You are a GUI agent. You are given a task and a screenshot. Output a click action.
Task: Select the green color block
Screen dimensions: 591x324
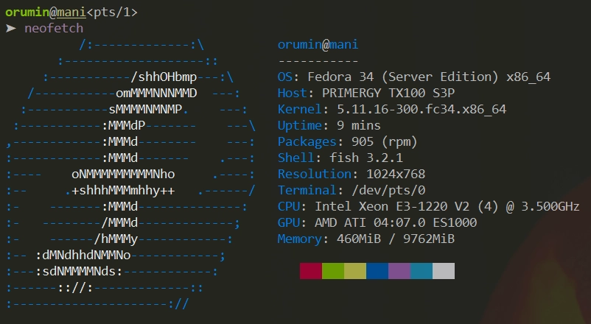tap(333, 271)
